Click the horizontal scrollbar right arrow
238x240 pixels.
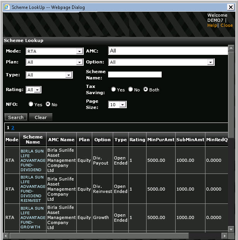click(224, 236)
